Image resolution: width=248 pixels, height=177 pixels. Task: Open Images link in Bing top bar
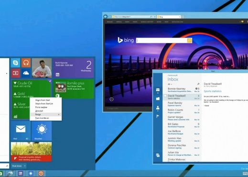point(110,22)
